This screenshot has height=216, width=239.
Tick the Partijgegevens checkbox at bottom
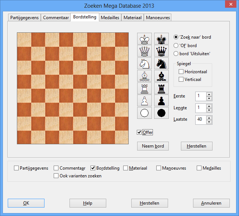pos(16,168)
